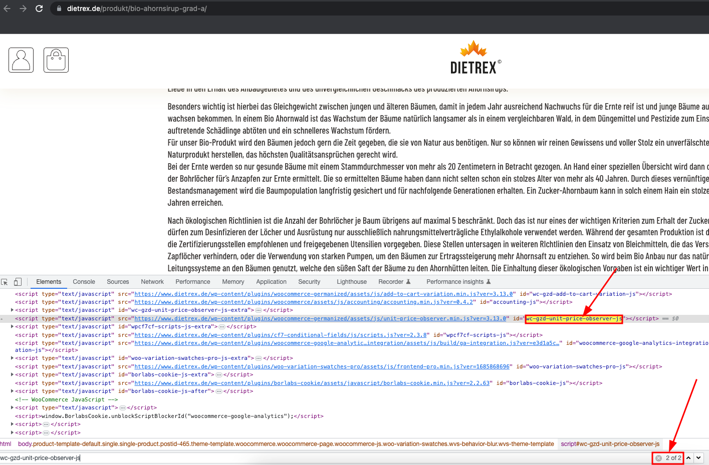Open borlabs-cookie.min.js source link
The image size is (709, 465).
point(312,383)
